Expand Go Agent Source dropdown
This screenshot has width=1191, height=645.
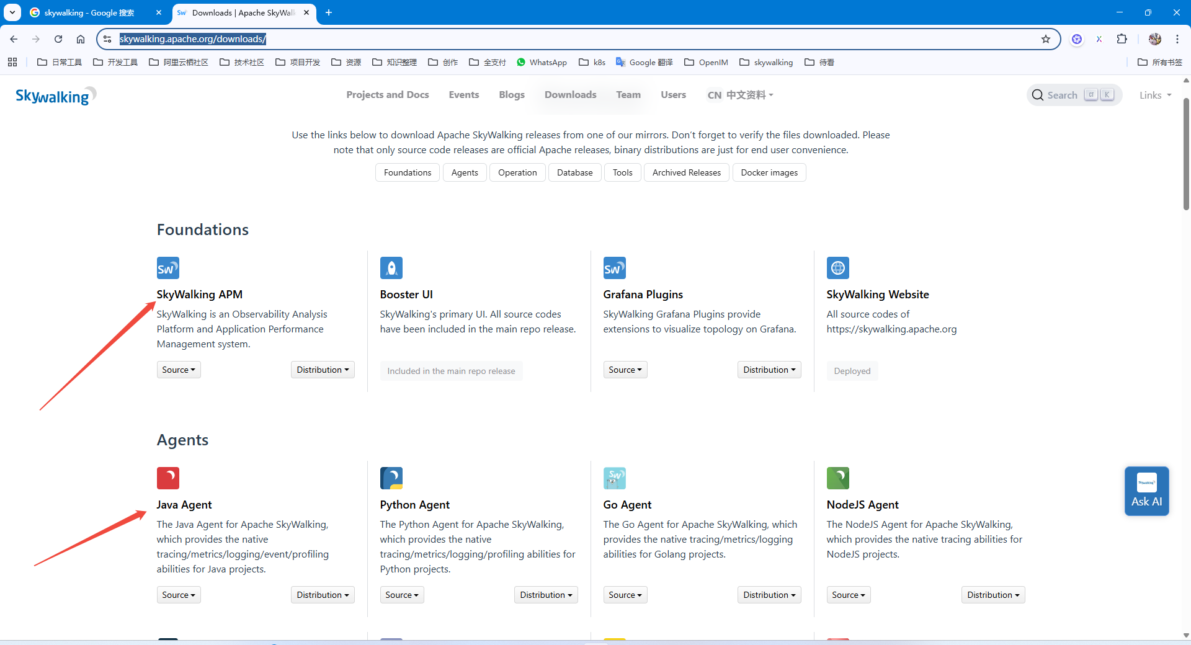625,595
